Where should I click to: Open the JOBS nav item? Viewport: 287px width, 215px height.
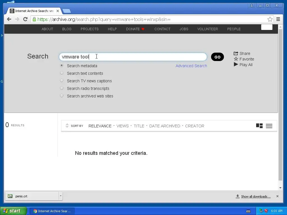pyautogui.click(x=184, y=29)
